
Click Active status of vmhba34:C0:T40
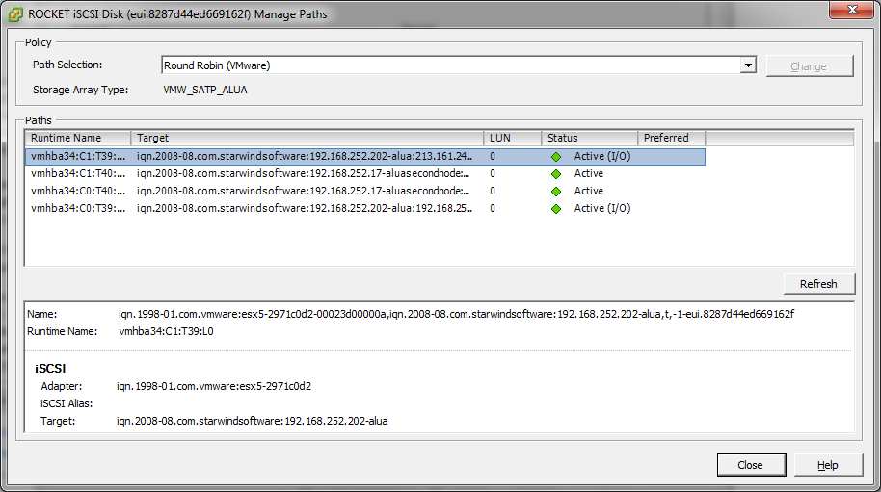tap(589, 192)
